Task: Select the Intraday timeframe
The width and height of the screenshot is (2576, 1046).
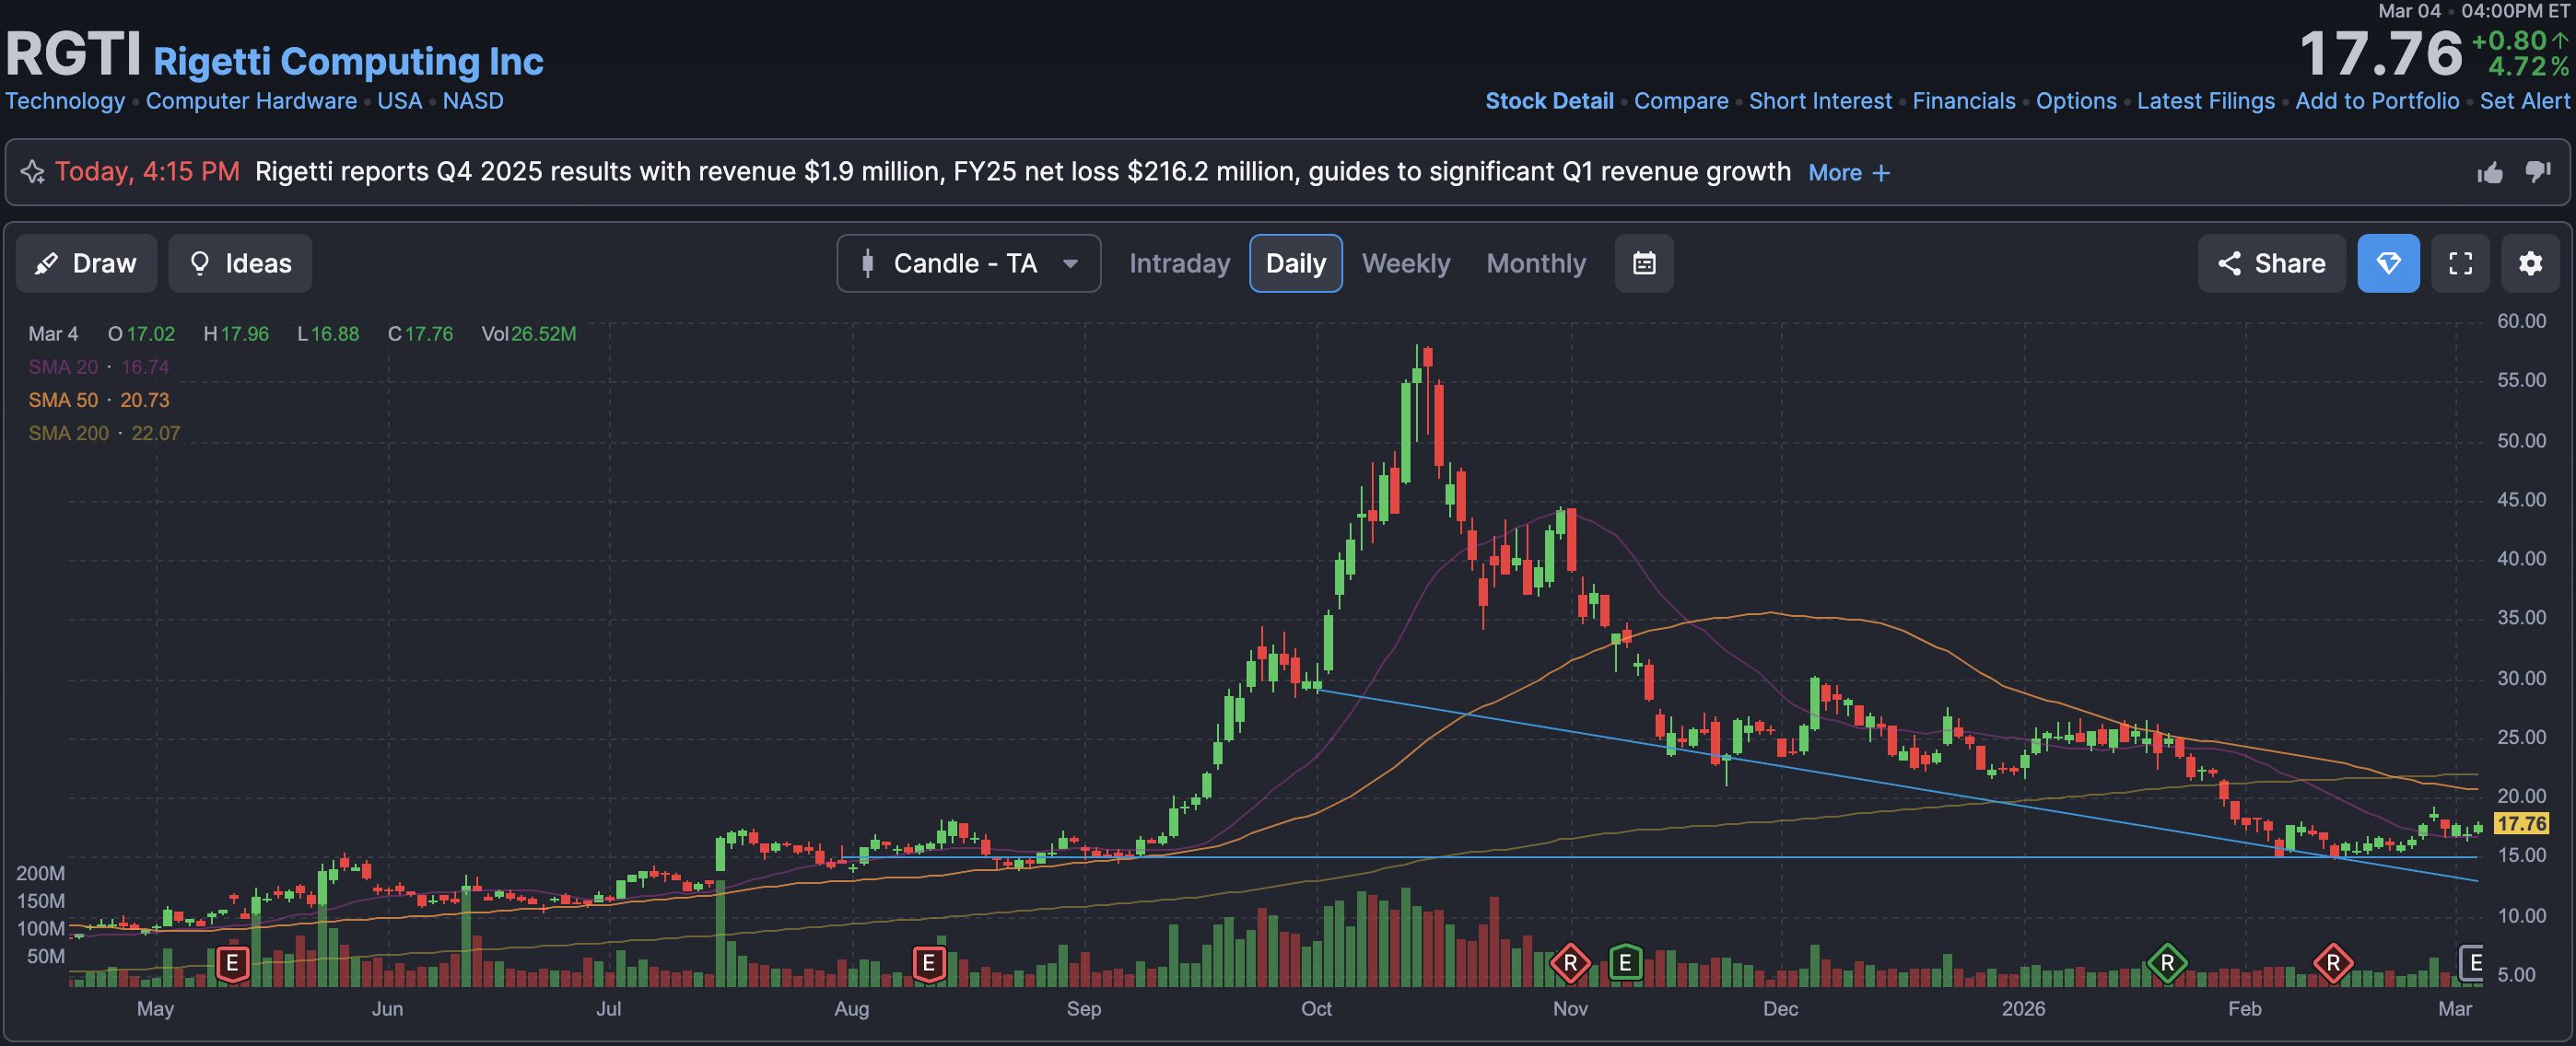Action: tap(1179, 263)
